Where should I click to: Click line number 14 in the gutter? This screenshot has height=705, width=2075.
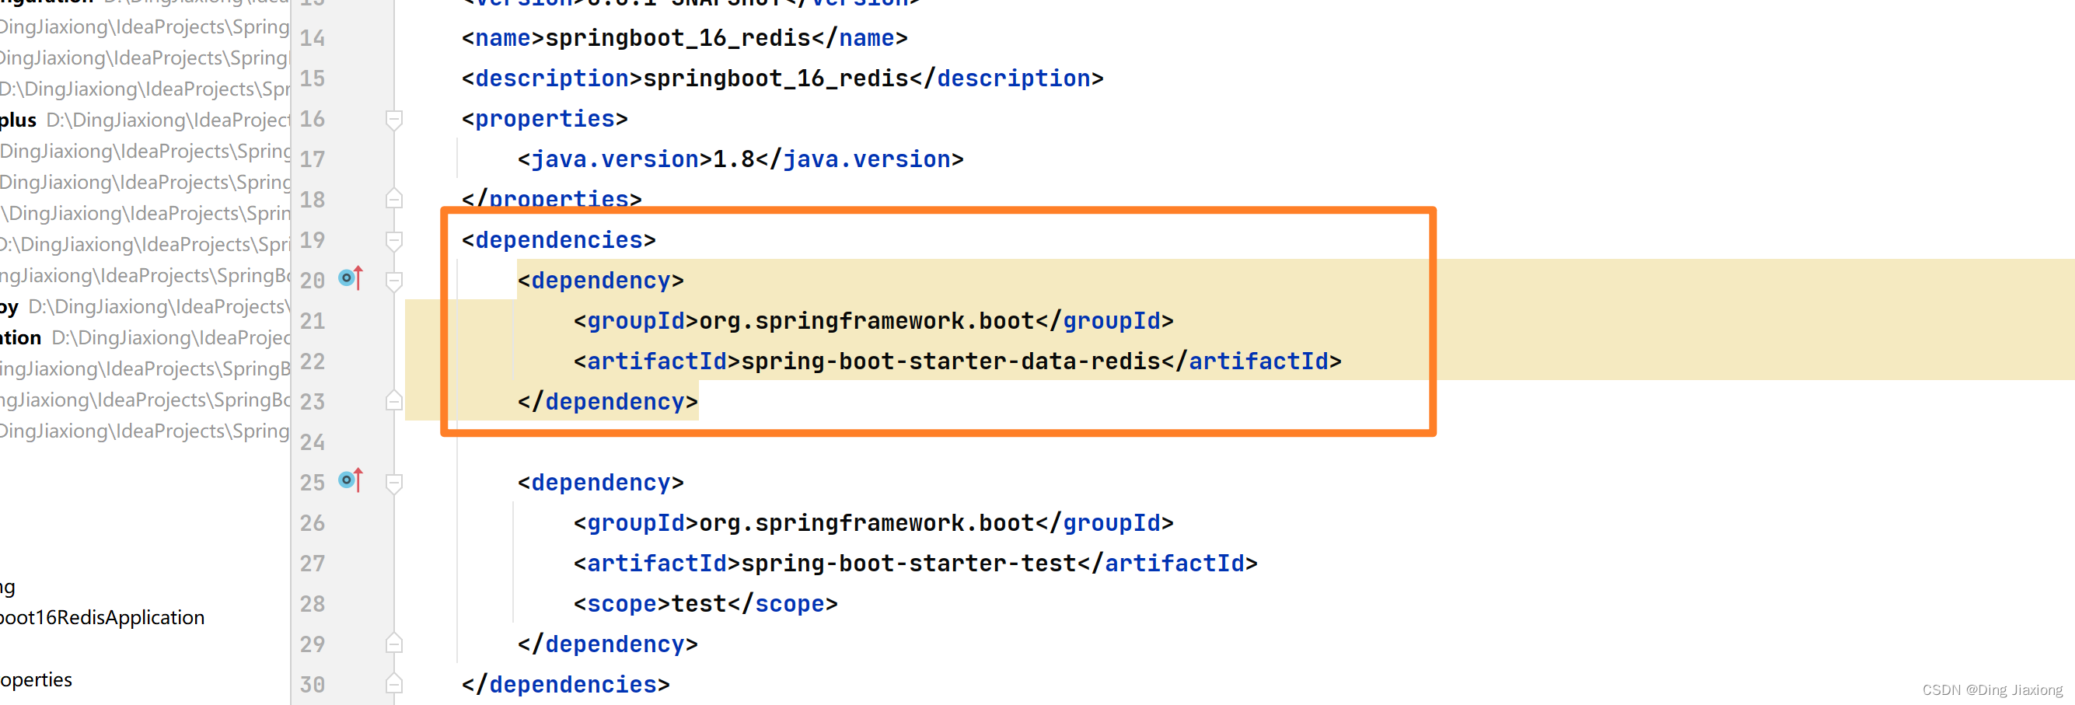(x=313, y=38)
